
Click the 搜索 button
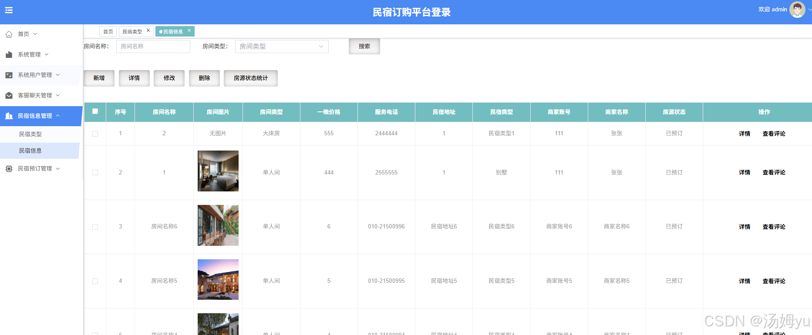click(364, 46)
